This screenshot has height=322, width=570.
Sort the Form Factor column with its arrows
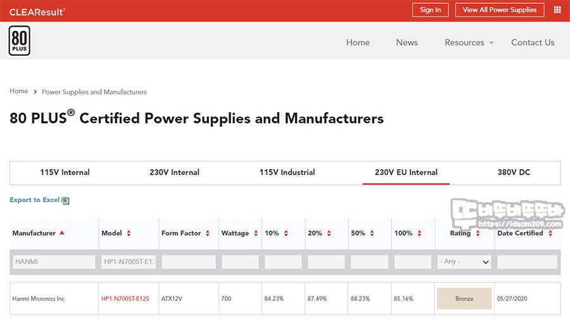[208, 233]
